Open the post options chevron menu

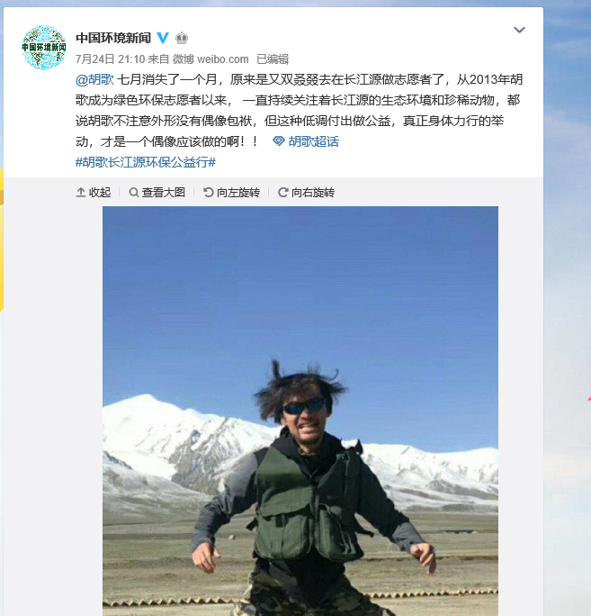tap(519, 30)
